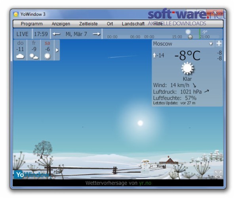
Task: Open the Landschaft menu
Action: point(133,24)
